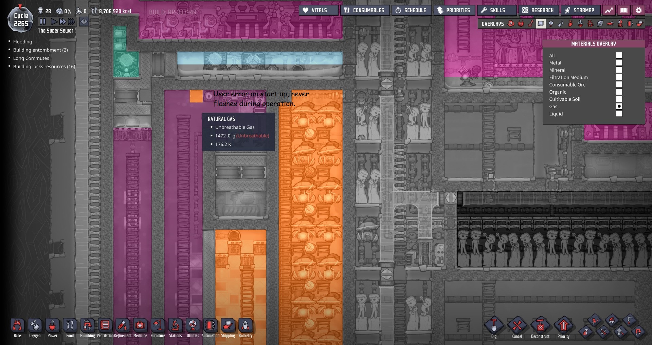
Task: Choose the Dig tool
Action: tap(494, 326)
